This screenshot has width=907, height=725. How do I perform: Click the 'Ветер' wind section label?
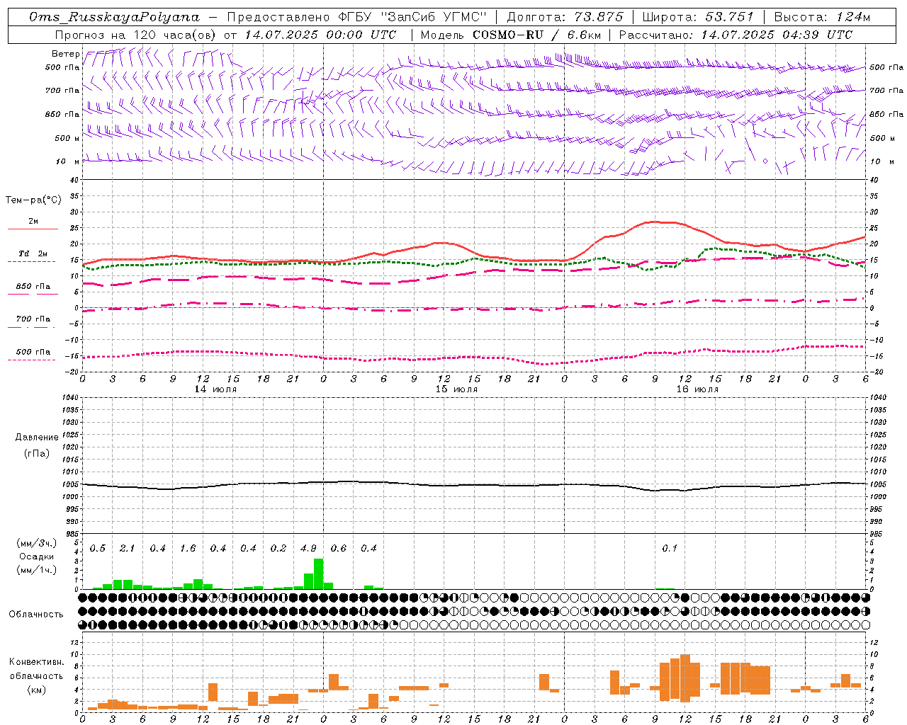[x=65, y=54]
